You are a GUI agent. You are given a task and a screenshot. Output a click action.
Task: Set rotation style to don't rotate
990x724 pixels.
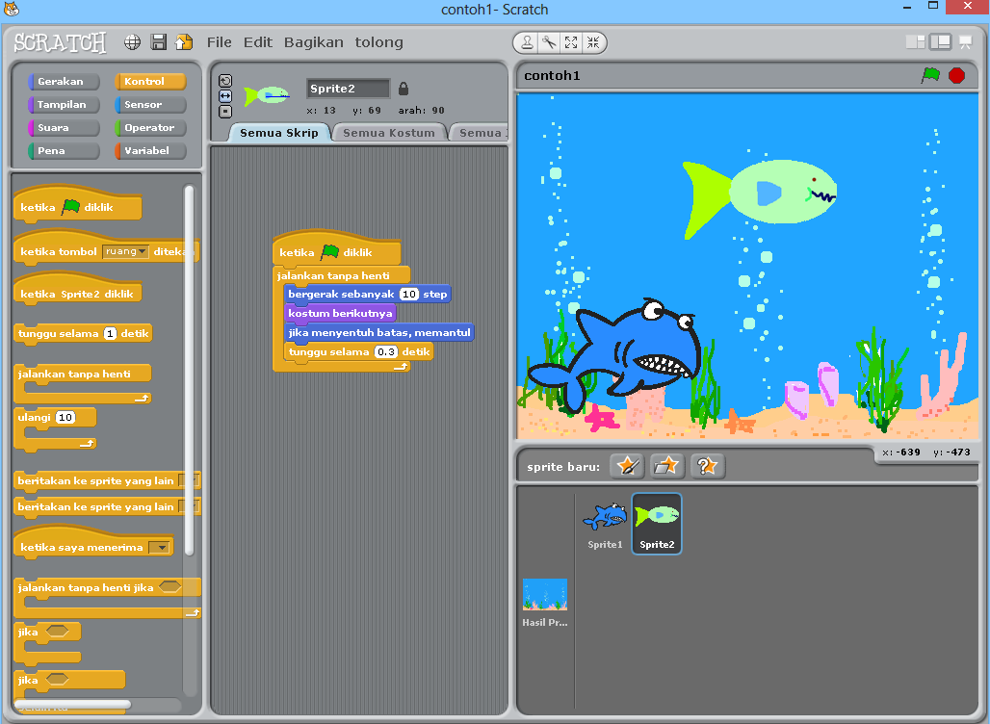[225, 112]
